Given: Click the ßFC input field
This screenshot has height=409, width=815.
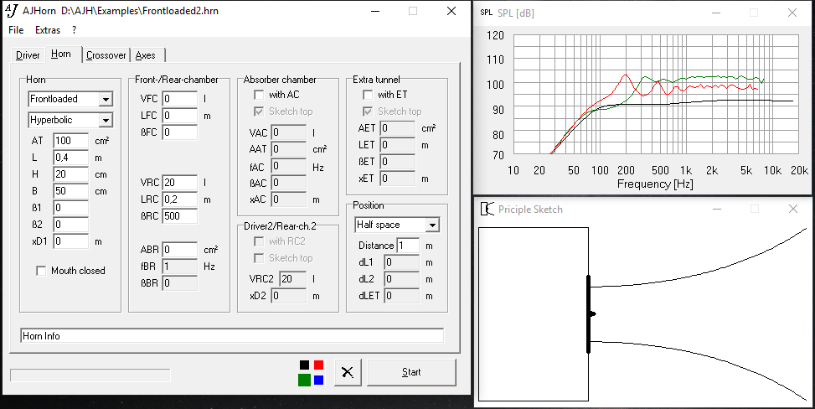Looking at the screenshot, I should 180,132.
